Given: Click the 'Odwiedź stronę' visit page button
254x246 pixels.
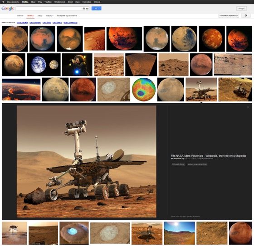Looking at the screenshot, I should pos(178,164).
